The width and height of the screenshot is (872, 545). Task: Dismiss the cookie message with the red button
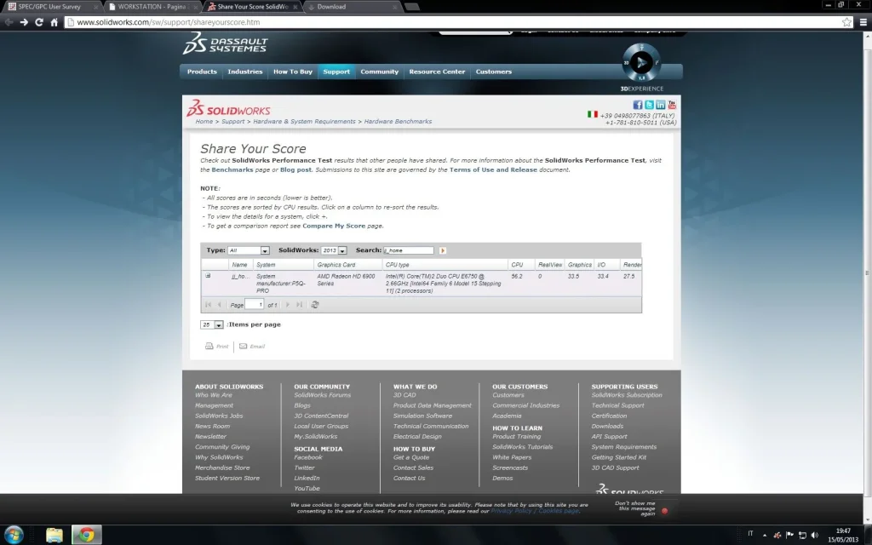tap(664, 511)
